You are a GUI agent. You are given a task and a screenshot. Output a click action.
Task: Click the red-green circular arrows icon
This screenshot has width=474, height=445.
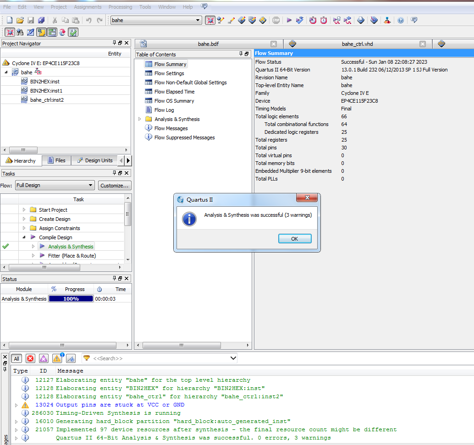(62, 32)
